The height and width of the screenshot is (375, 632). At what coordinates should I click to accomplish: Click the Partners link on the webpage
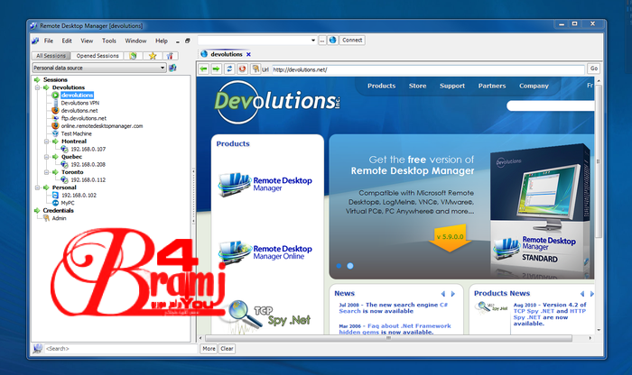[492, 86]
